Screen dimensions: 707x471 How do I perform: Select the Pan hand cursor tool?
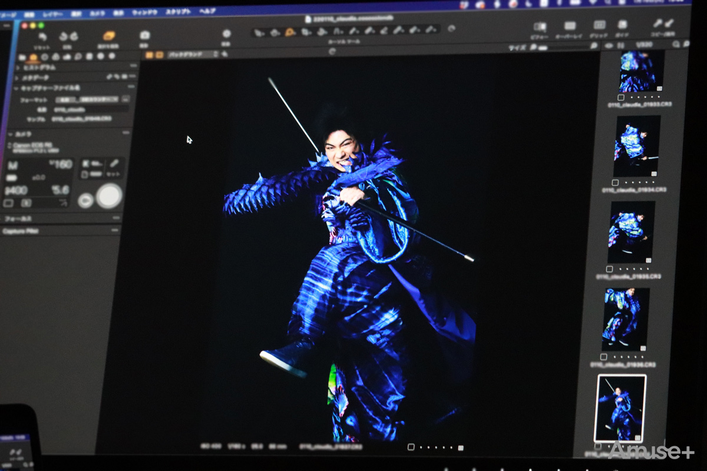pos(275,32)
